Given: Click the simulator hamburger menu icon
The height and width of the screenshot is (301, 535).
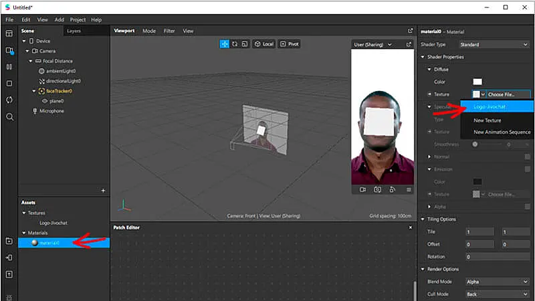Looking at the screenshot, I should coord(409,189).
